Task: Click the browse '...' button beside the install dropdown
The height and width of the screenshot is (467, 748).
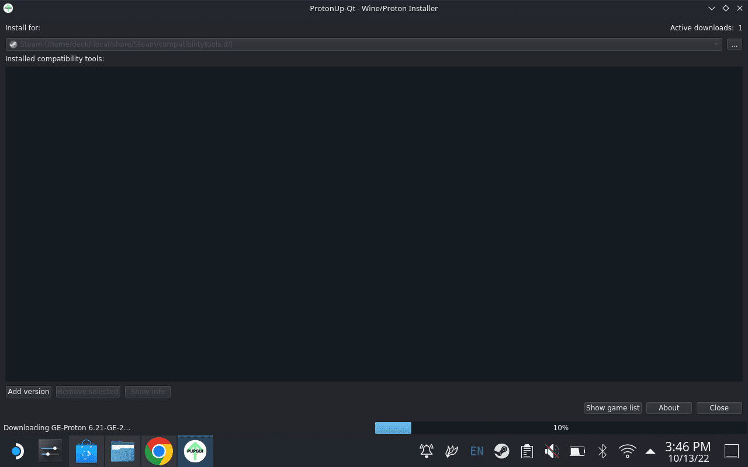Action: pos(735,44)
